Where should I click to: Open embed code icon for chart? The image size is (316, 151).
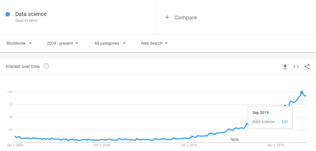coord(296,67)
